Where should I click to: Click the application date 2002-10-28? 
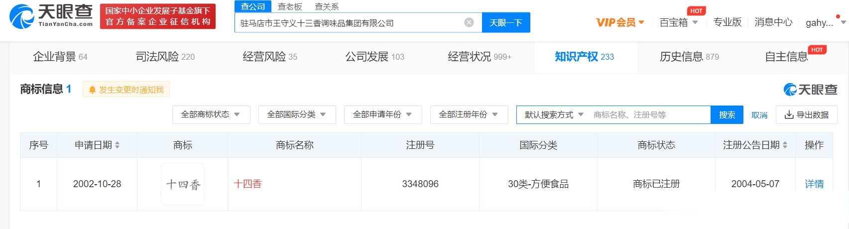[97, 184]
